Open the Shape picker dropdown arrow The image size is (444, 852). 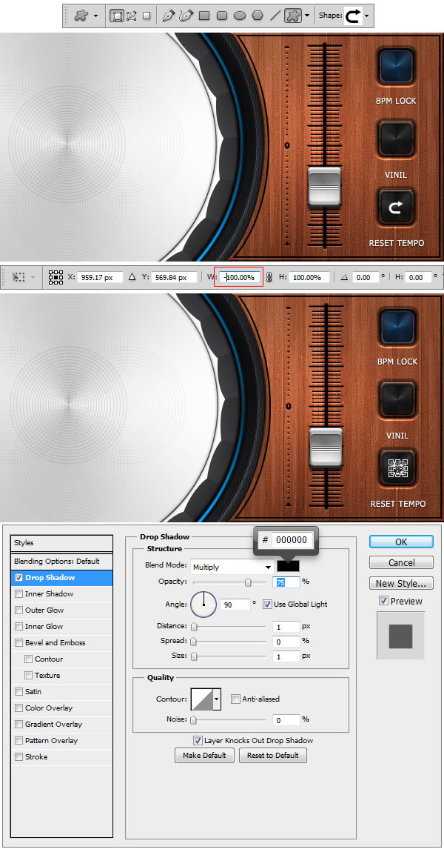[366, 16]
